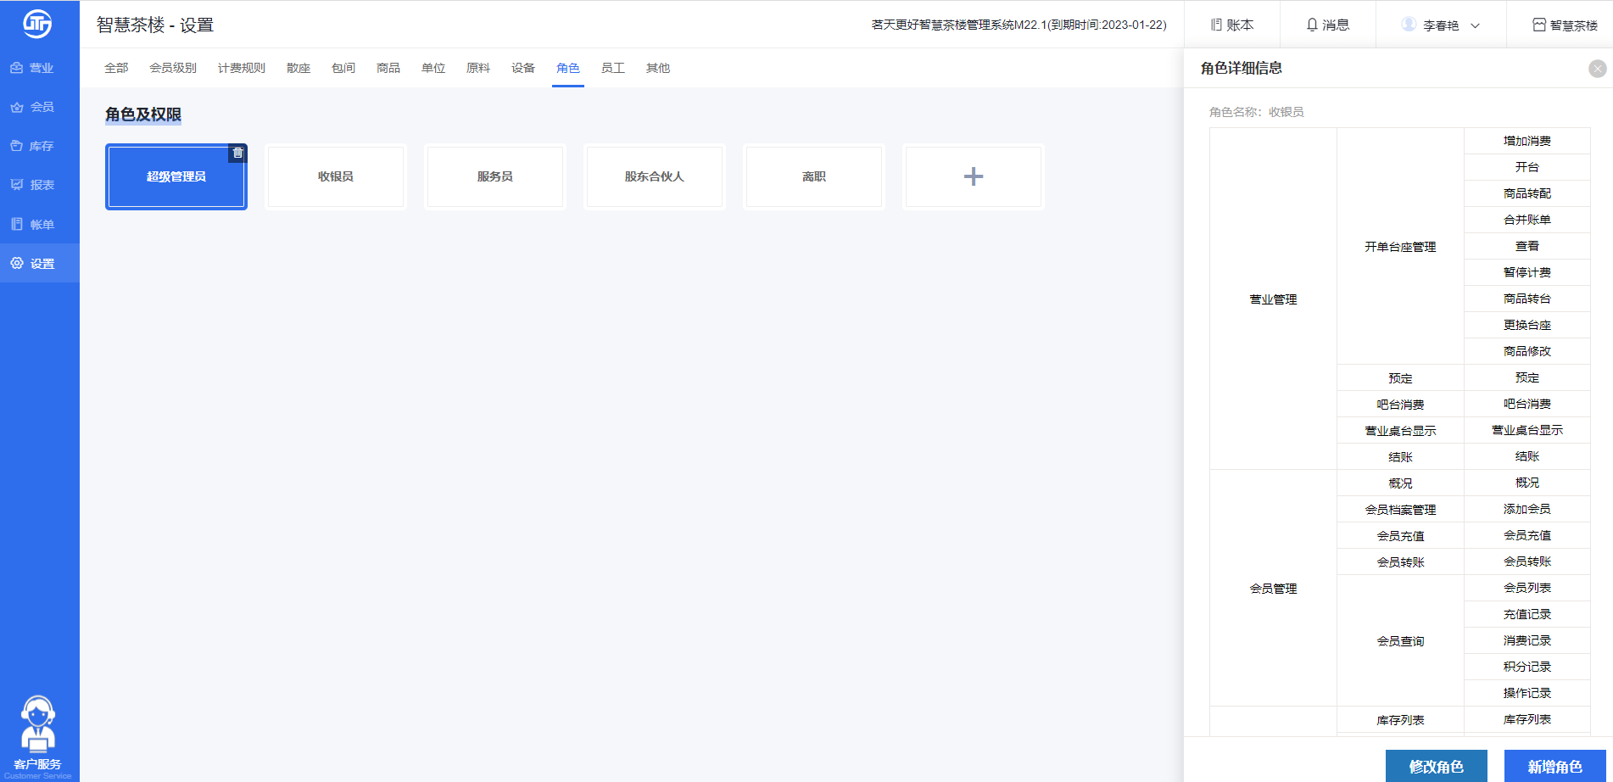
Task: Open the 营业 sidebar section
Action: point(32,68)
